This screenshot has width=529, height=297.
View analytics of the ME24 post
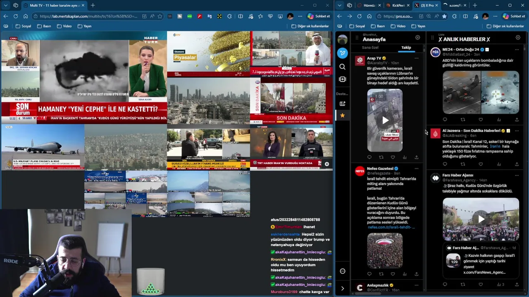click(x=499, y=120)
